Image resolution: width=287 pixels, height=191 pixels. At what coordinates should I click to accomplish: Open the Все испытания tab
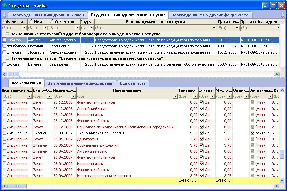pyautogui.click(x=26, y=83)
